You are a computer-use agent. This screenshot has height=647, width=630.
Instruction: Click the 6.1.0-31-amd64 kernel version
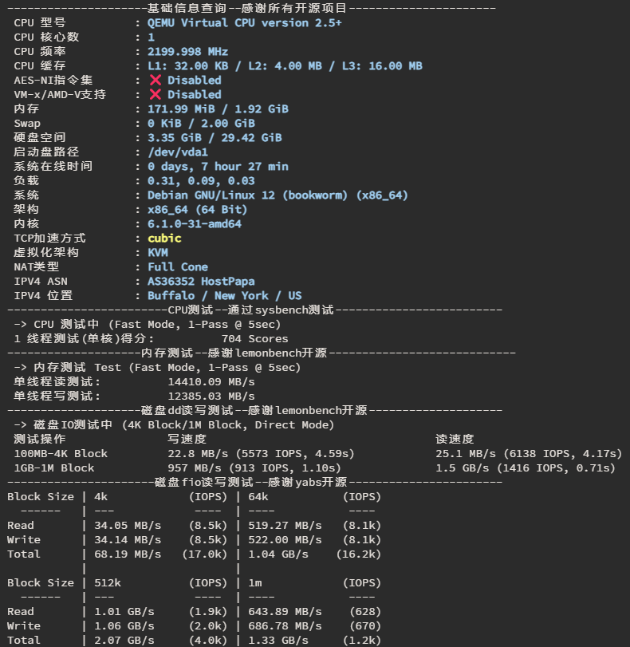[195, 224]
